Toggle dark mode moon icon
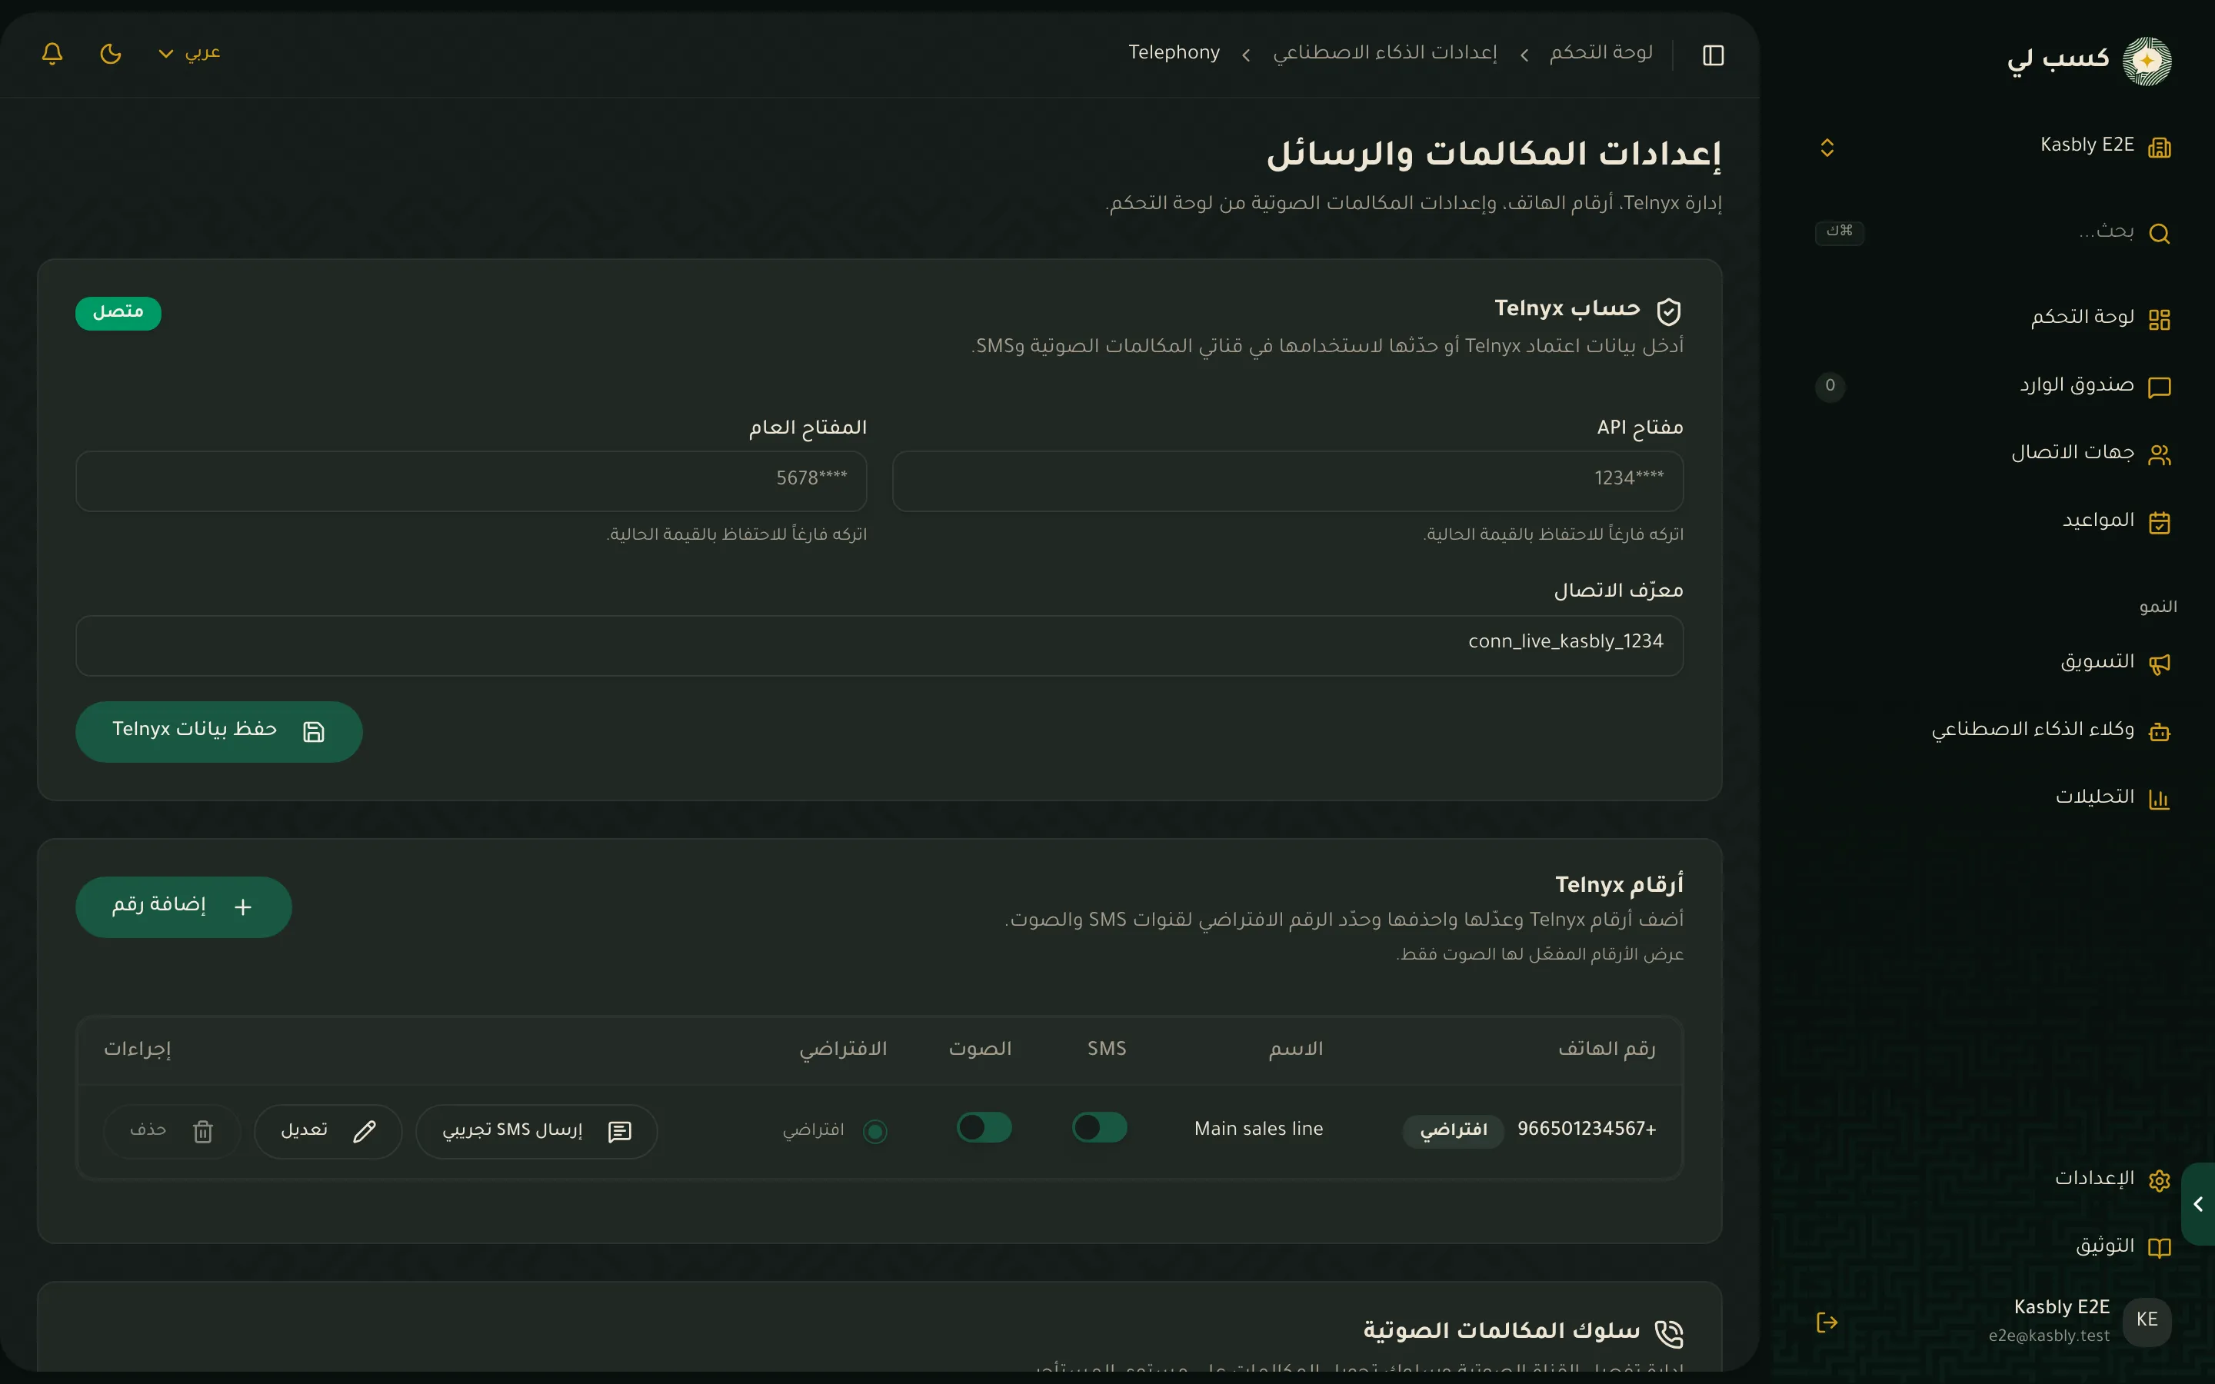The image size is (2215, 1384). coord(111,53)
